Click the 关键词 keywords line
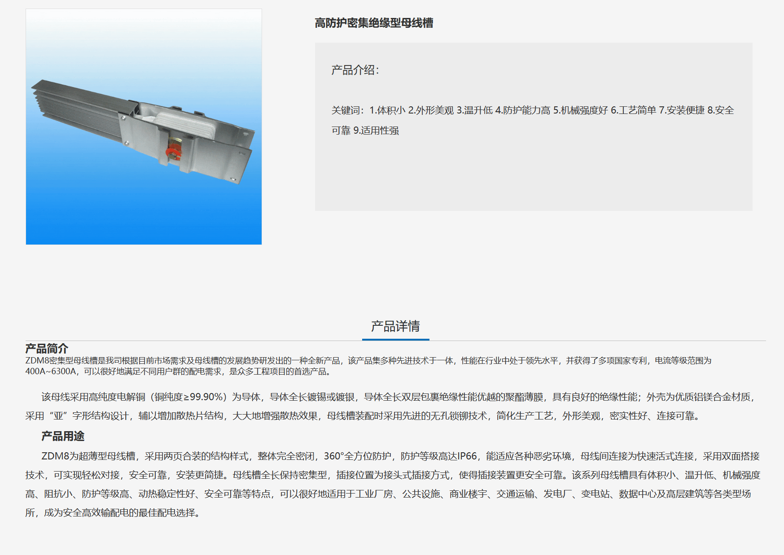Screen dimensions: 784x555 click(533, 110)
